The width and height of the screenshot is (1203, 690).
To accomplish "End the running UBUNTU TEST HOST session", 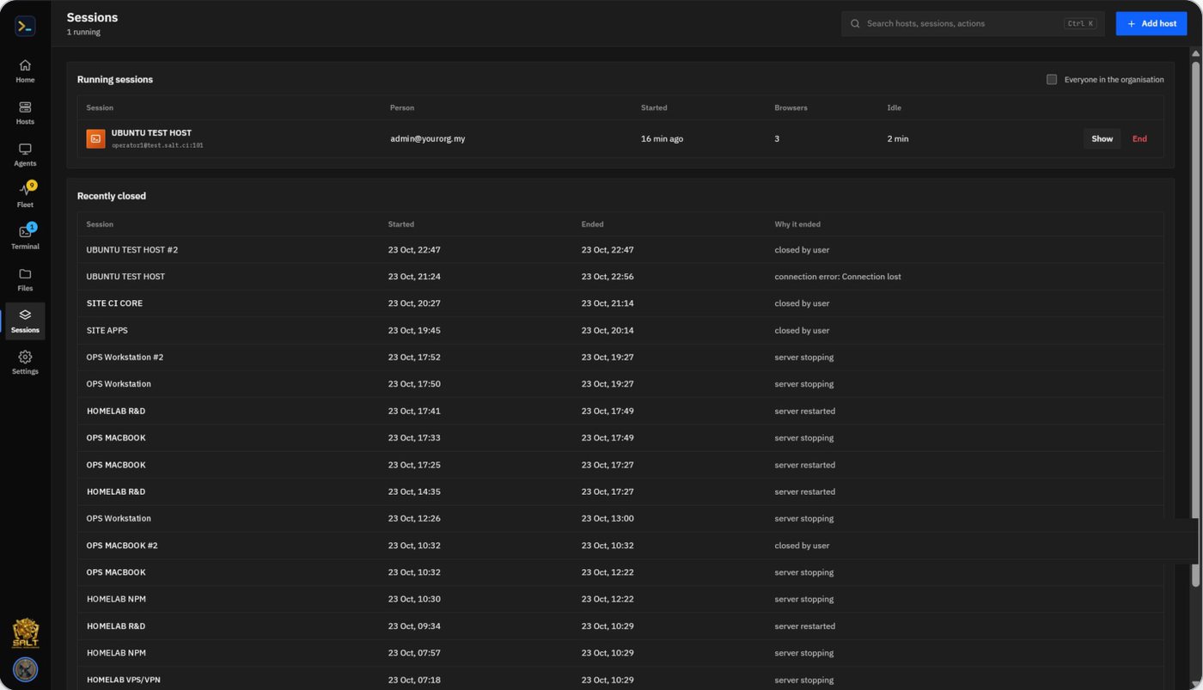I will (1139, 138).
